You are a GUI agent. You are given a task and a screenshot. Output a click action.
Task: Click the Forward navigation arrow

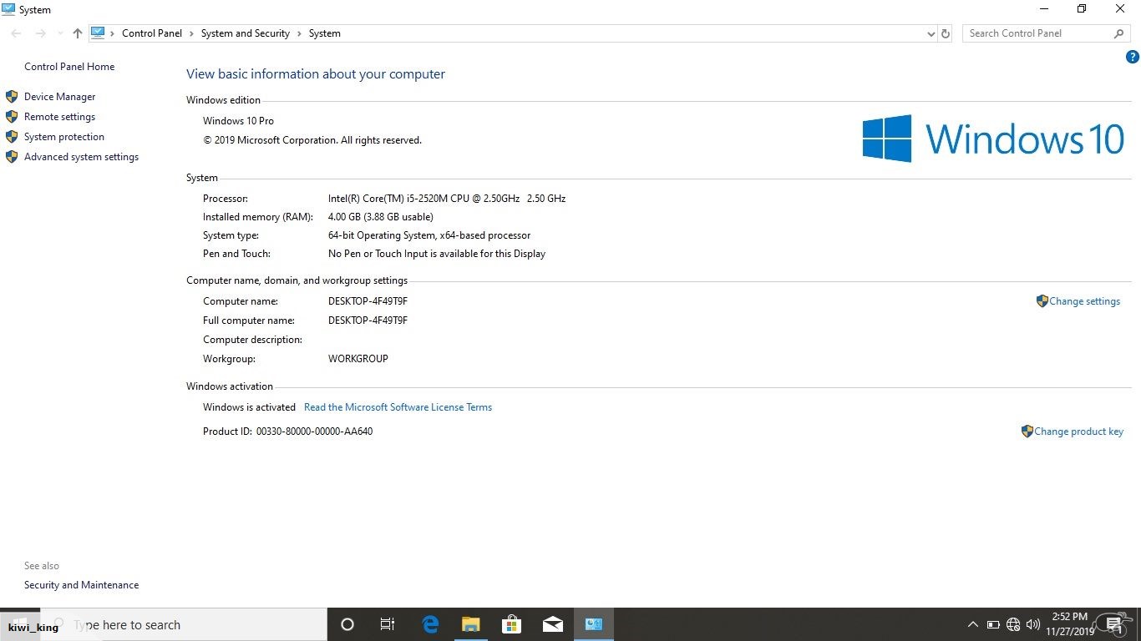pyautogui.click(x=40, y=33)
